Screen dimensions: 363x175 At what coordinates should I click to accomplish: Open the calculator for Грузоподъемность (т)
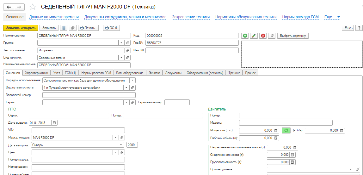click(x=292, y=162)
